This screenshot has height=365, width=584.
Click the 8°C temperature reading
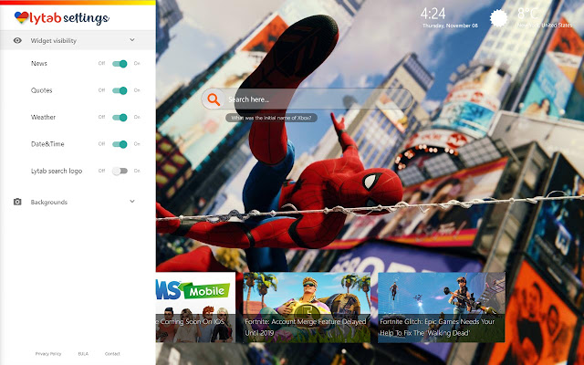coord(527,14)
